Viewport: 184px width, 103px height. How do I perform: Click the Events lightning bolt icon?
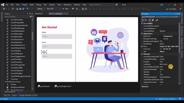[153, 20]
